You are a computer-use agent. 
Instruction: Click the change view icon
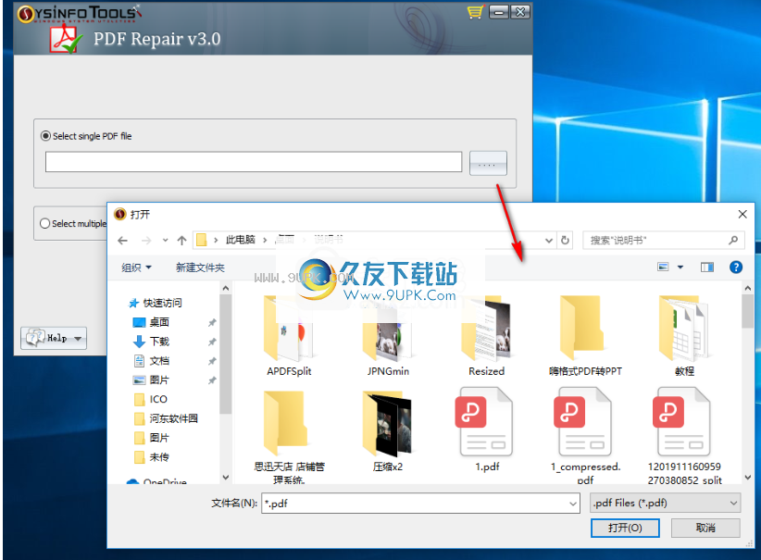pyautogui.click(x=663, y=267)
